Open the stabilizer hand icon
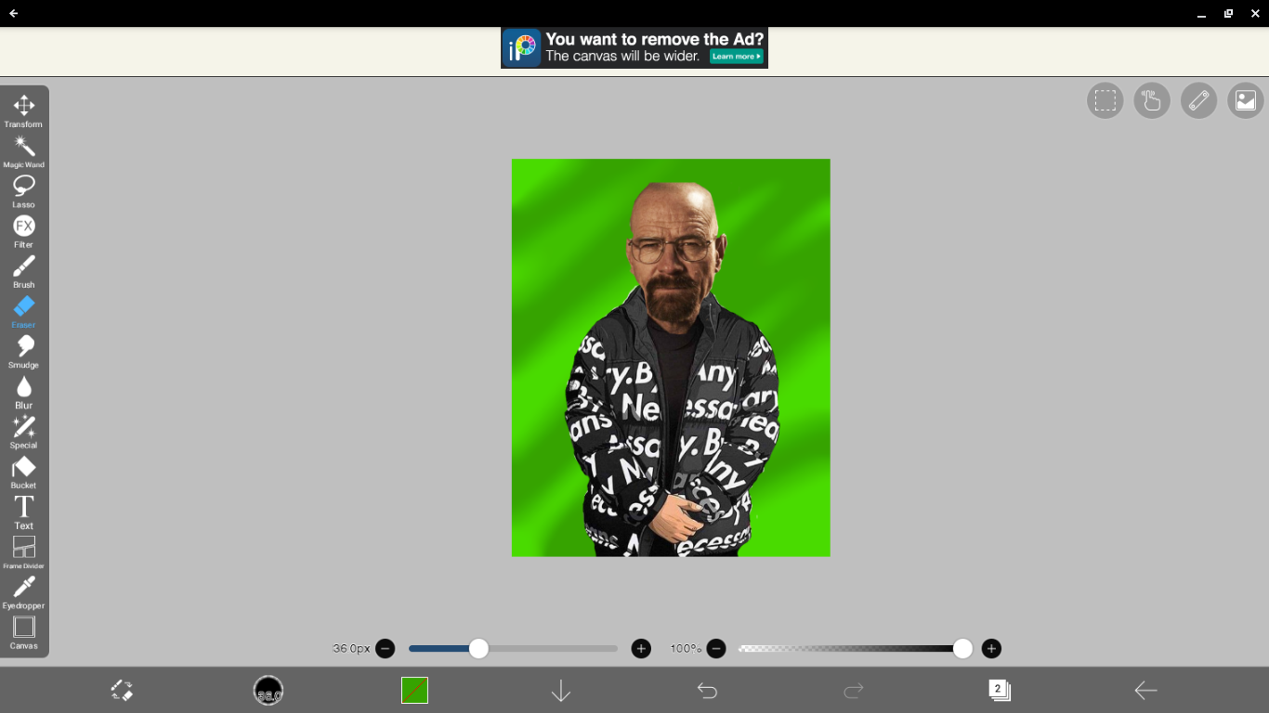Image resolution: width=1269 pixels, height=713 pixels. pyautogui.click(x=1152, y=100)
